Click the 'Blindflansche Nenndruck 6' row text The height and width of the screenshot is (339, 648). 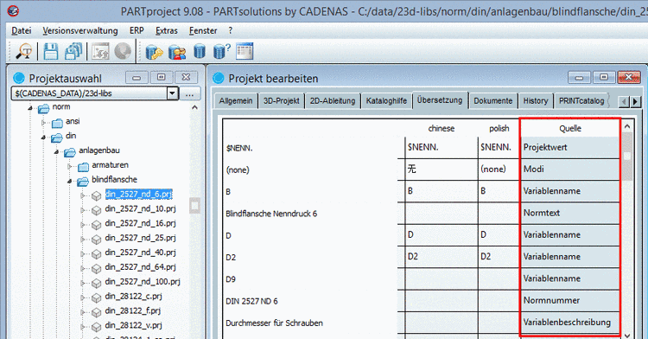271,214
